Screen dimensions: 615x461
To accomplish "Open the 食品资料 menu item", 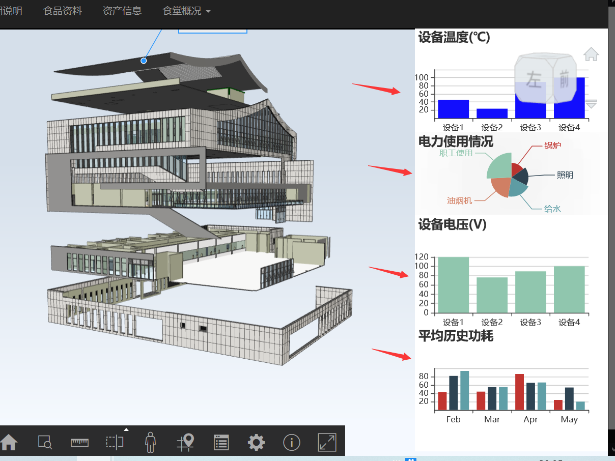I will tap(63, 11).
